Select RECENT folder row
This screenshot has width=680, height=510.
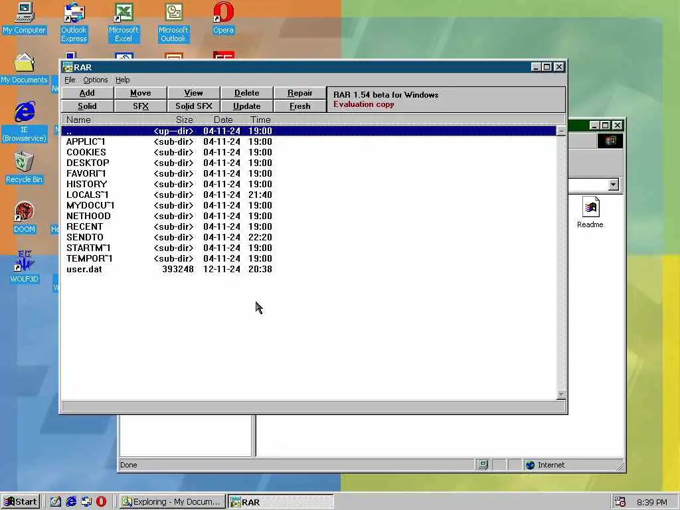[x=308, y=227]
